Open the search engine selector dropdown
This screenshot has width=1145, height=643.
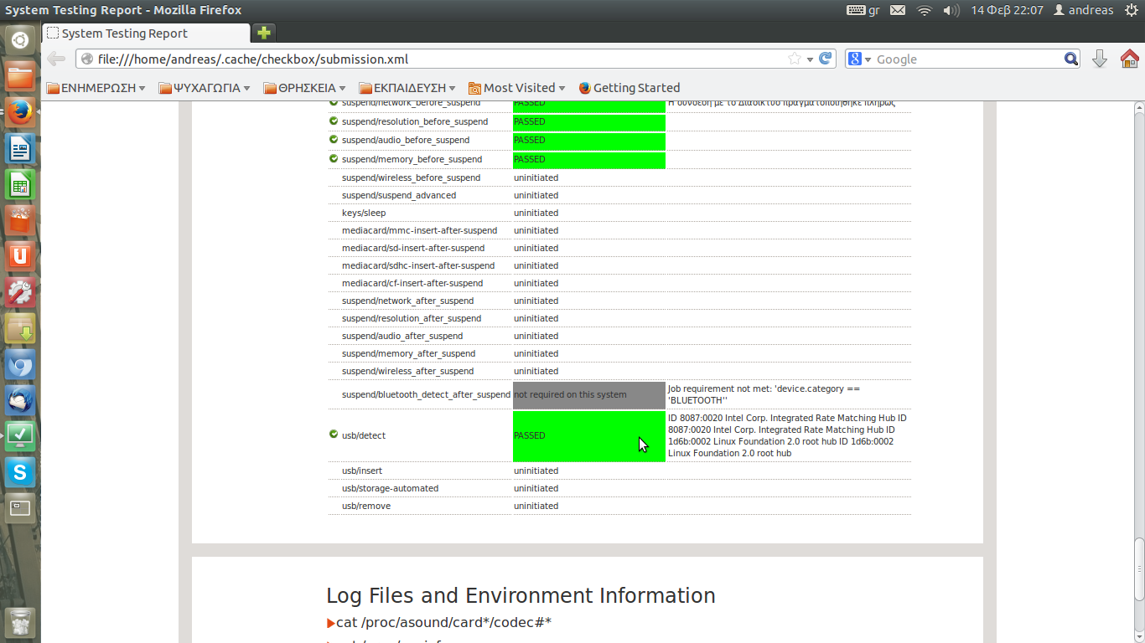pos(859,59)
